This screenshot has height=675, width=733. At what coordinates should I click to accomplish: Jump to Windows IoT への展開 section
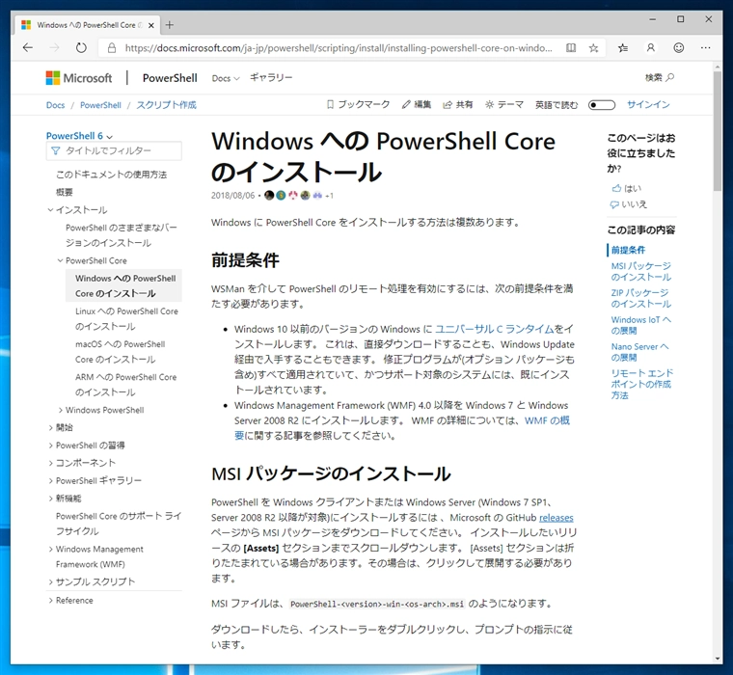point(641,325)
